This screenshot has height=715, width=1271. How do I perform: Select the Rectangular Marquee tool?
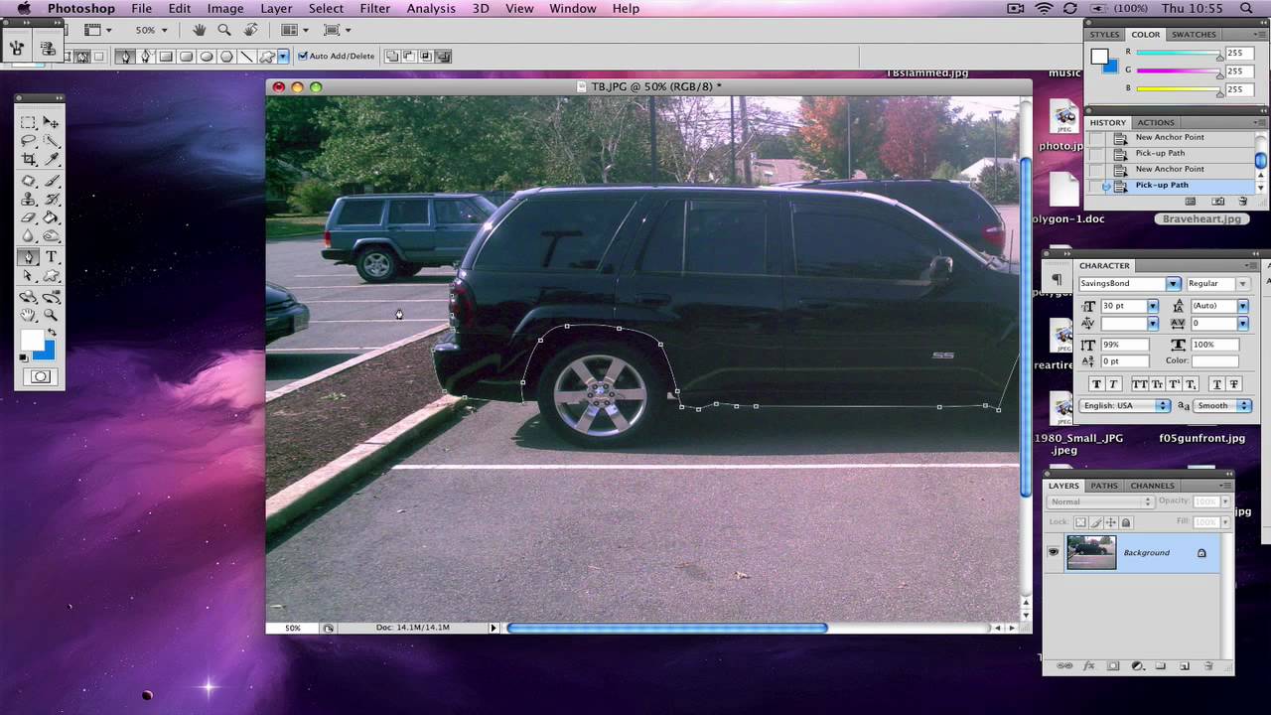[29, 122]
